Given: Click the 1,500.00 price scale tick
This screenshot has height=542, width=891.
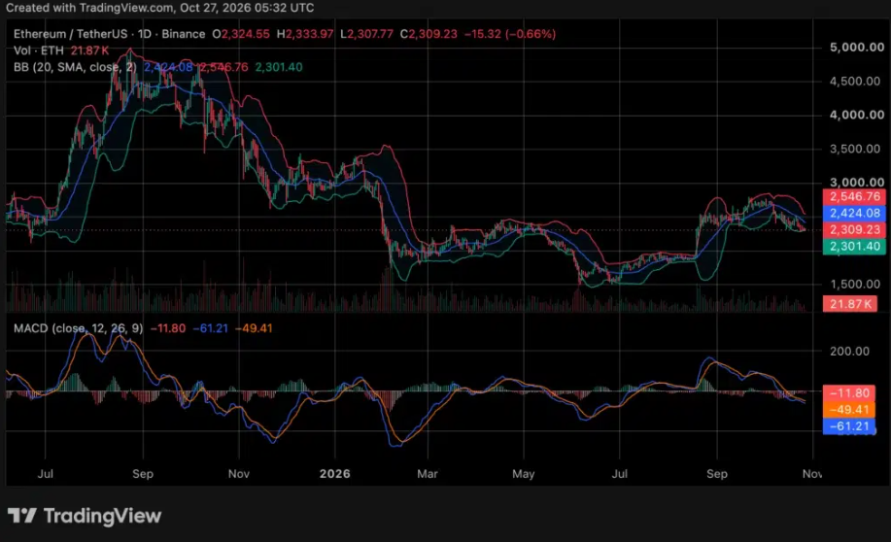Looking at the screenshot, I should pos(855,284).
